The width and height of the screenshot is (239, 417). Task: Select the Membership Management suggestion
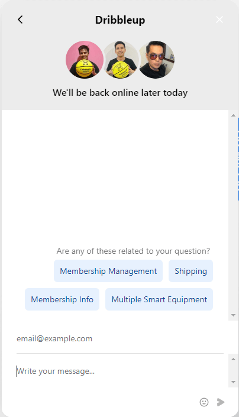108,271
